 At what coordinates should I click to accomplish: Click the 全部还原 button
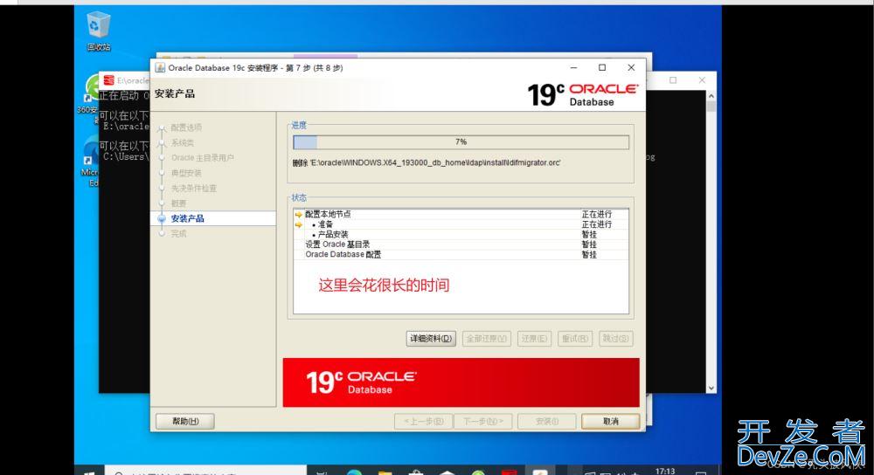(487, 339)
